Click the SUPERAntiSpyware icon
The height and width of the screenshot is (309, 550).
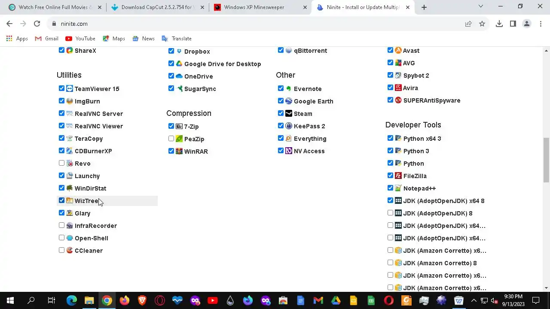coord(398,100)
